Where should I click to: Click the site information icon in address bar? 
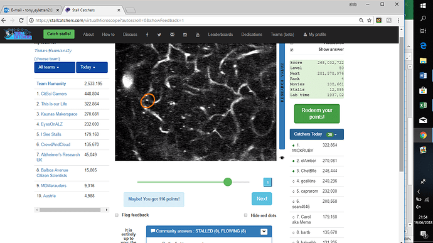coord(31,20)
